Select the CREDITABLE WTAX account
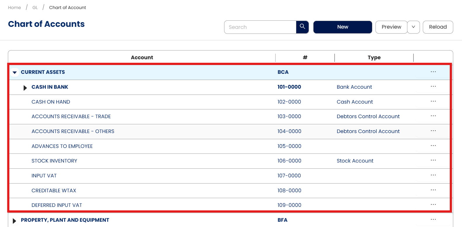The image size is (462, 227). click(54, 191)
